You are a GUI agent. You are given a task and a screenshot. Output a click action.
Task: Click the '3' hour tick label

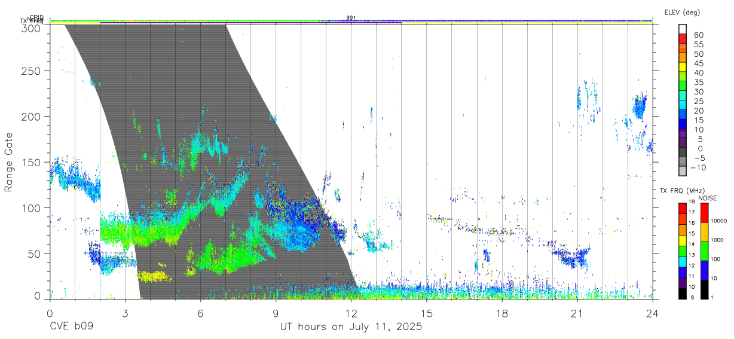(x=125, y=313)
